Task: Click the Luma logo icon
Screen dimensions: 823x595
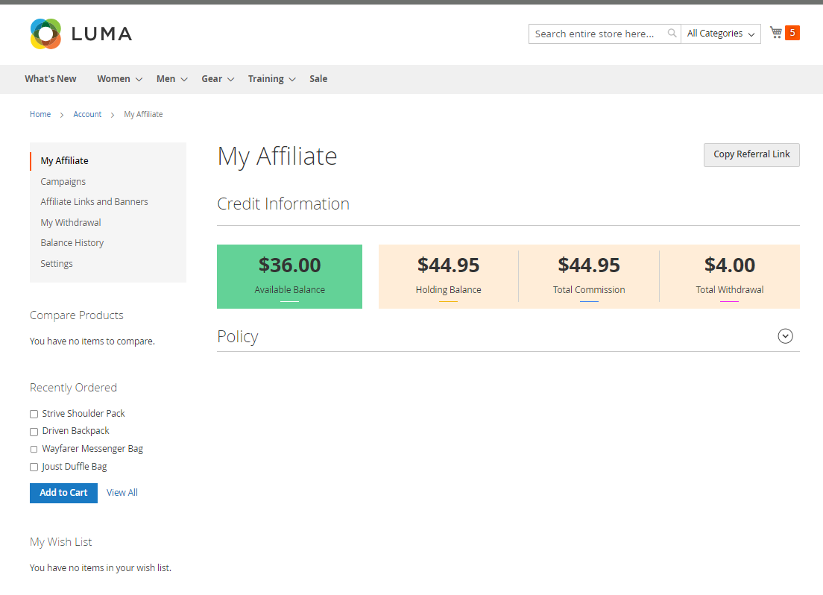Action: click(x=45, y=34)
